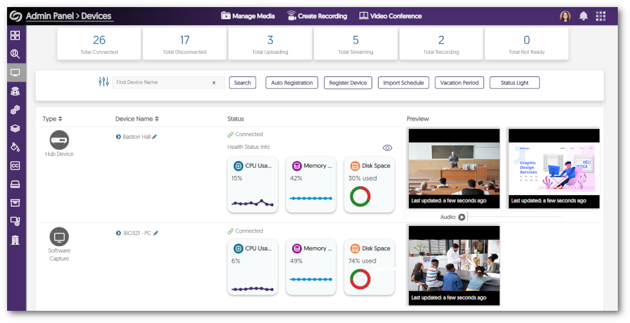Open the building organization sidebar icon
This screenshot has width=630, height=323.
pyautogui.click(x=15, y=240)
